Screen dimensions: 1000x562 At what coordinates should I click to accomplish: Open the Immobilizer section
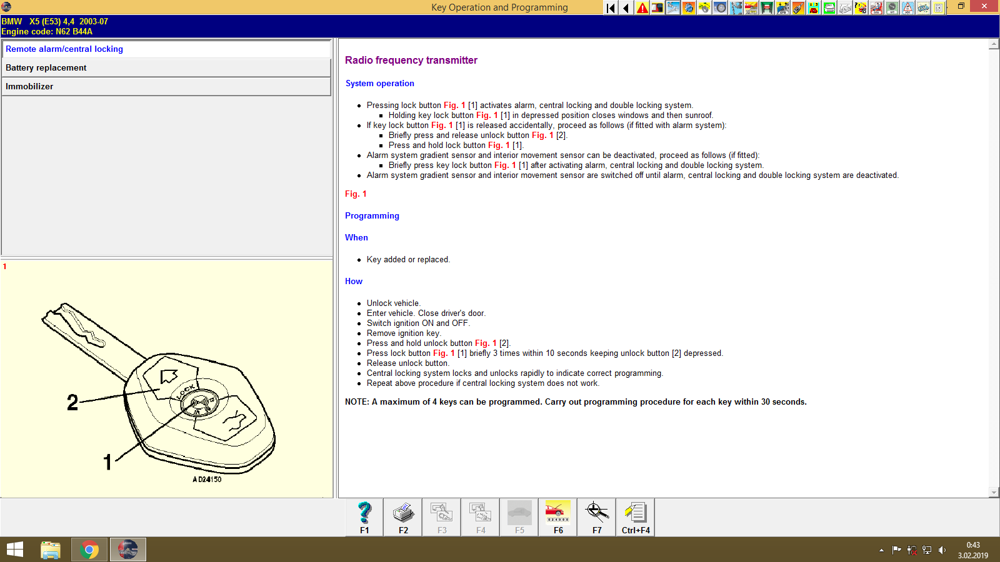point(166,86)
